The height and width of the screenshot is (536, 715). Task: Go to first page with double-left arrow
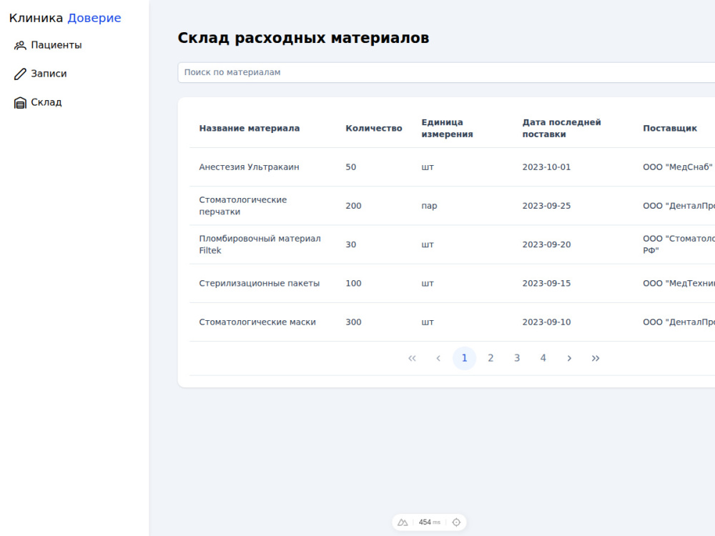[x=413, y=358]
